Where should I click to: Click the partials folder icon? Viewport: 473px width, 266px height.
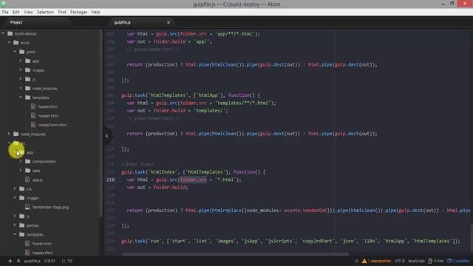click(21, 225)
